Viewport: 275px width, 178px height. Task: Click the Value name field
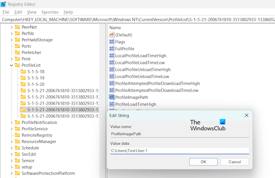point(180,134)
